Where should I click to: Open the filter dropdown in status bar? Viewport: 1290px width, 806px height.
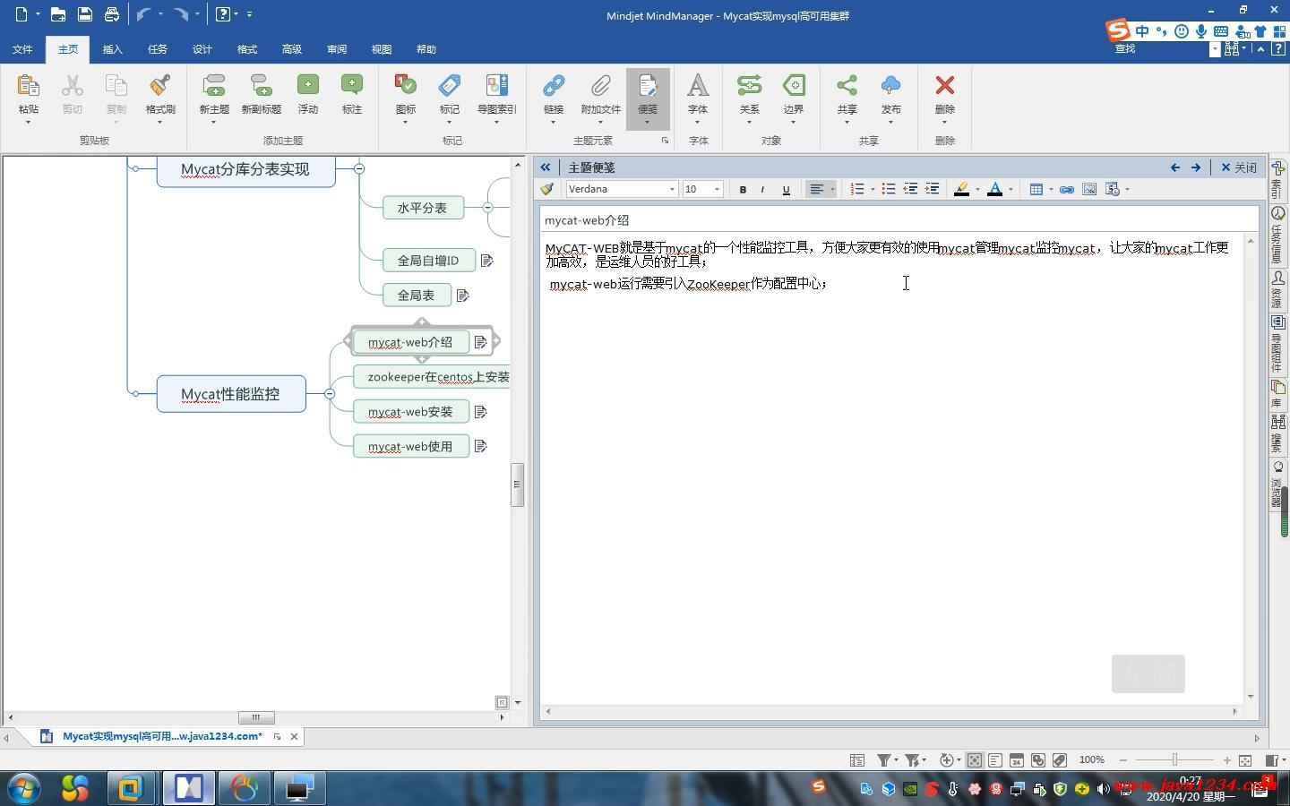pos(896,759)
